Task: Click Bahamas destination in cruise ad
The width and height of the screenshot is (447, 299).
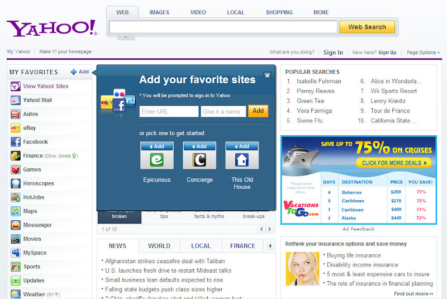Action: [x=352, y=192]
